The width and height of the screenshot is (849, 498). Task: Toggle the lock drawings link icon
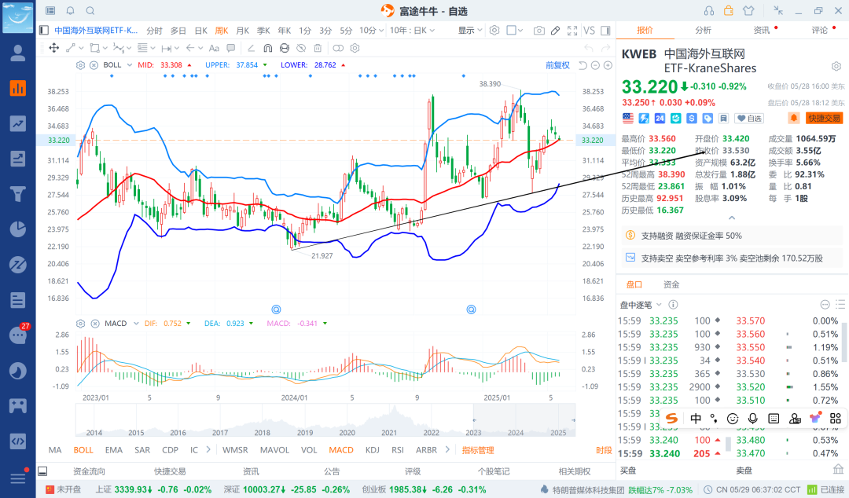pos(285,48)
